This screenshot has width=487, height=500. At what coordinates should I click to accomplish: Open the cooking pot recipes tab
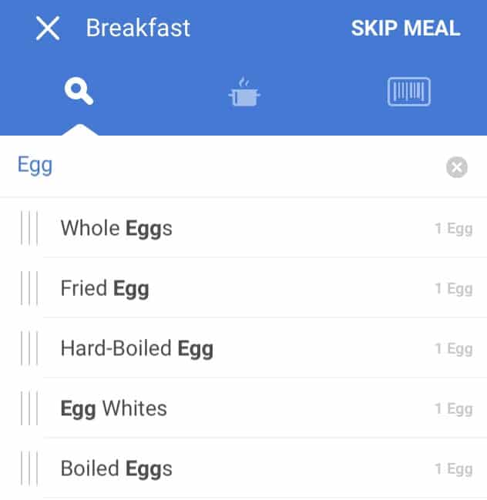(244, 92)
